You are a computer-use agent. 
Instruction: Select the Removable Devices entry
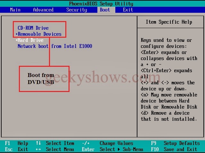tap(39, 34)
